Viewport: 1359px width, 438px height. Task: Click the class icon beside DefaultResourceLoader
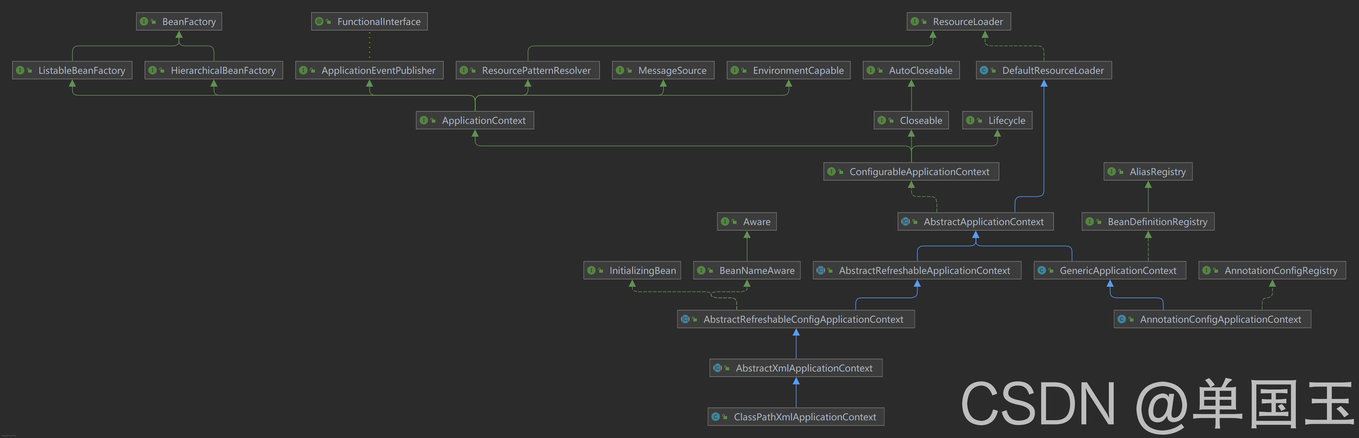point(983,70)
